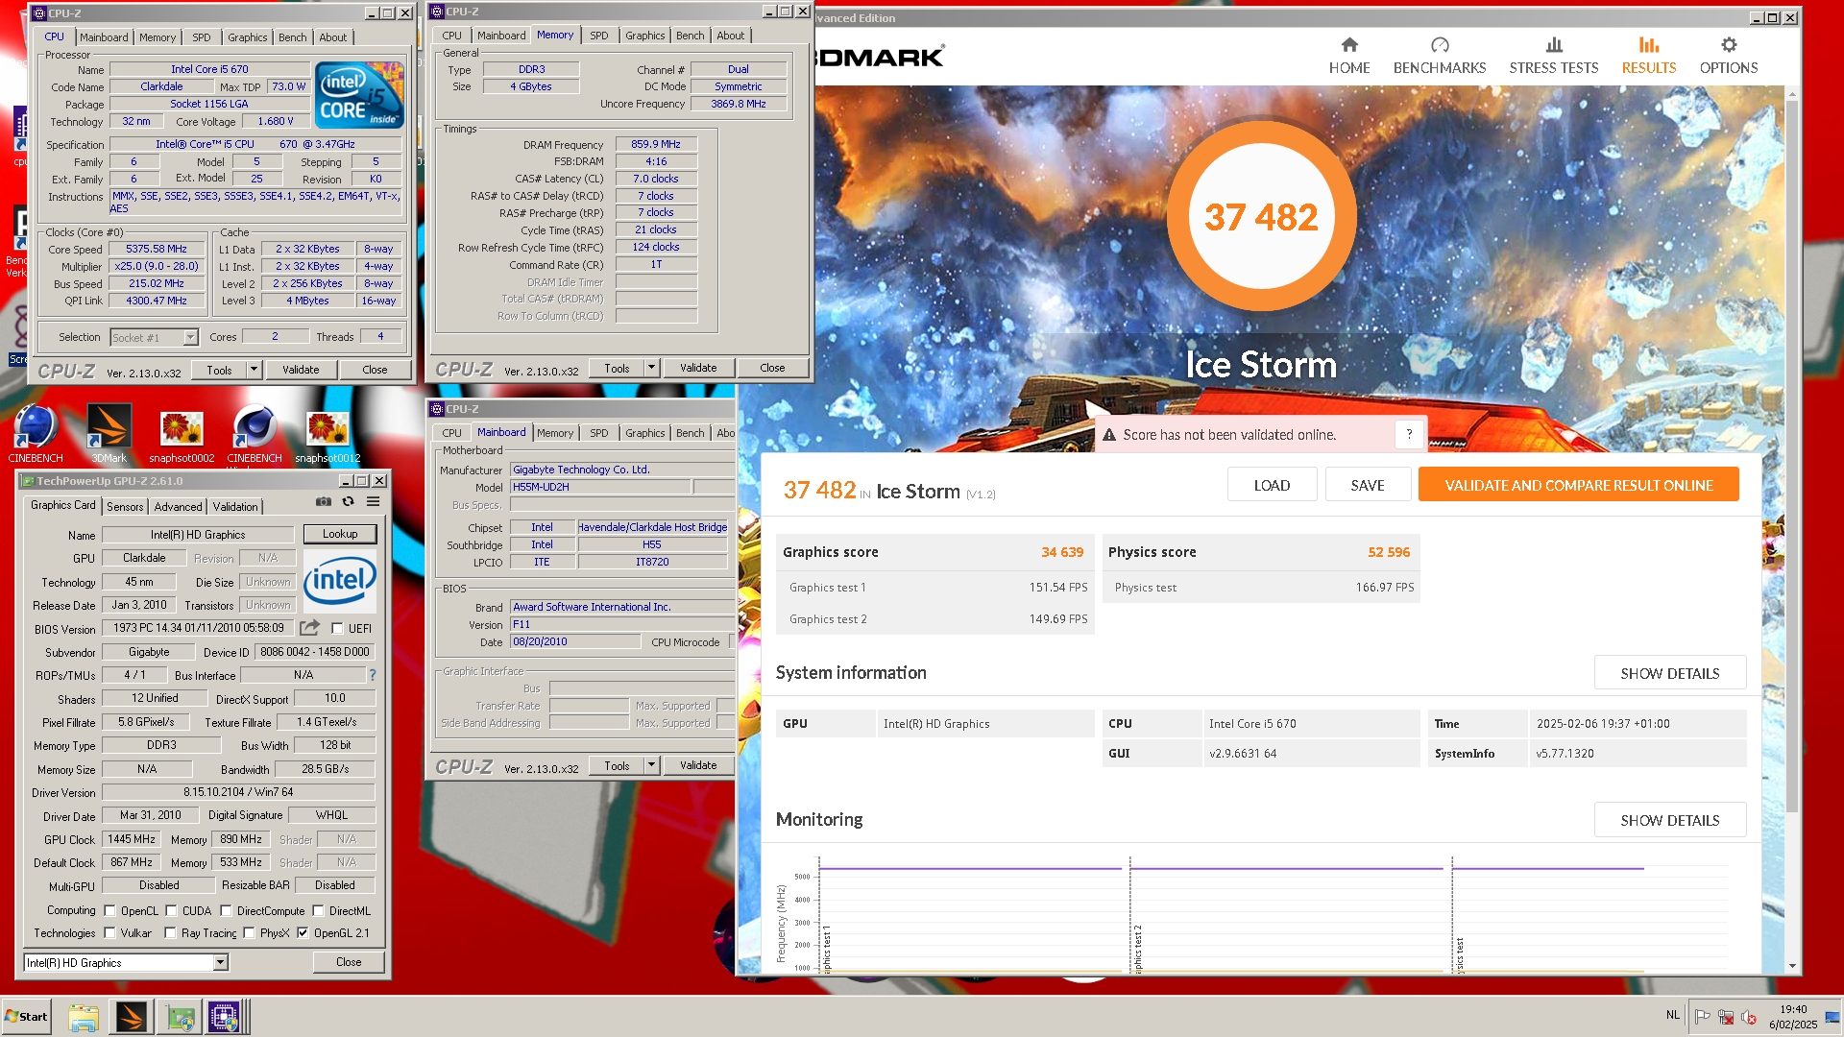The height and width of the screenshot is (1037, 1844).
Task: Toggle DirectML checkbox in GPU-Z
Action: pos(318,910)
